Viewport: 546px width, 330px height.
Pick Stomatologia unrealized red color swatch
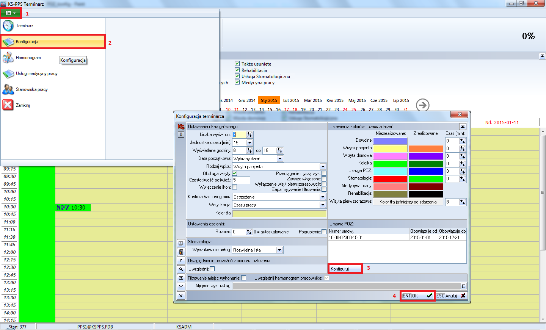390,179
